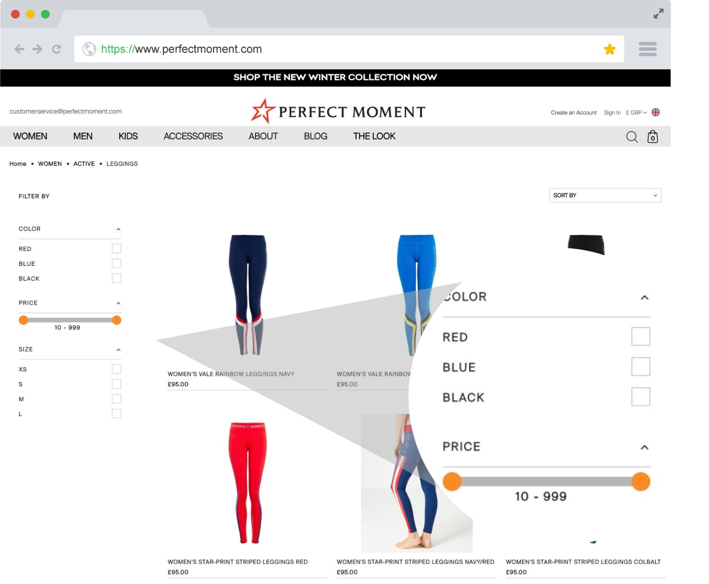Click the Perfect Moment star logo
This screenshot has height=584, width=709.
click(263, 111)
